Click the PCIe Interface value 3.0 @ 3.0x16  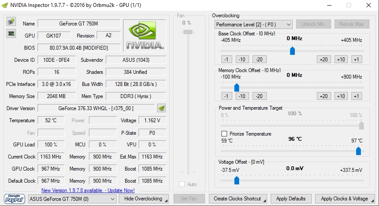coord(56,84)
